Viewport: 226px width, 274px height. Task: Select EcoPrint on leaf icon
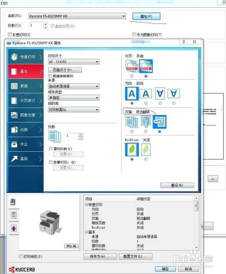point(146,149)
